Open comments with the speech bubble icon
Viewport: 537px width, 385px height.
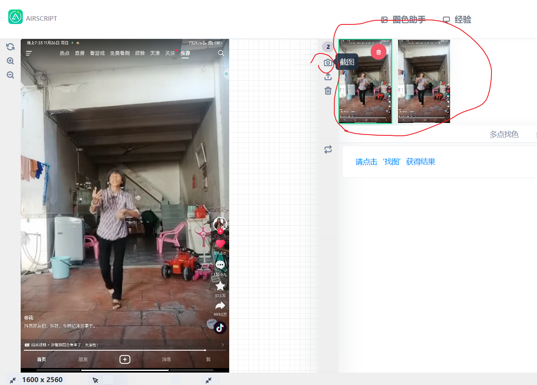(220, 265)
